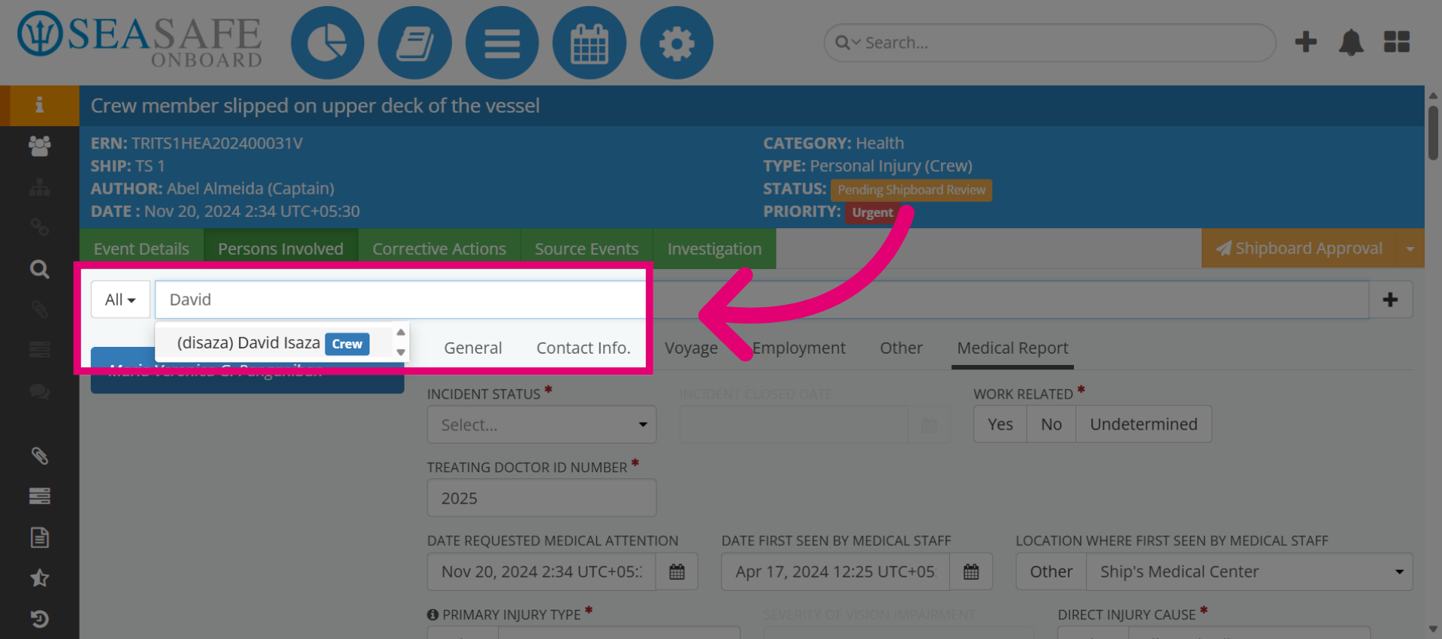Open the grid apps icon

pos(1397,42)
